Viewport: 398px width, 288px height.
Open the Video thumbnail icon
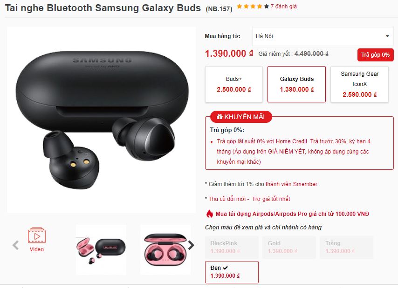point(36,236)
